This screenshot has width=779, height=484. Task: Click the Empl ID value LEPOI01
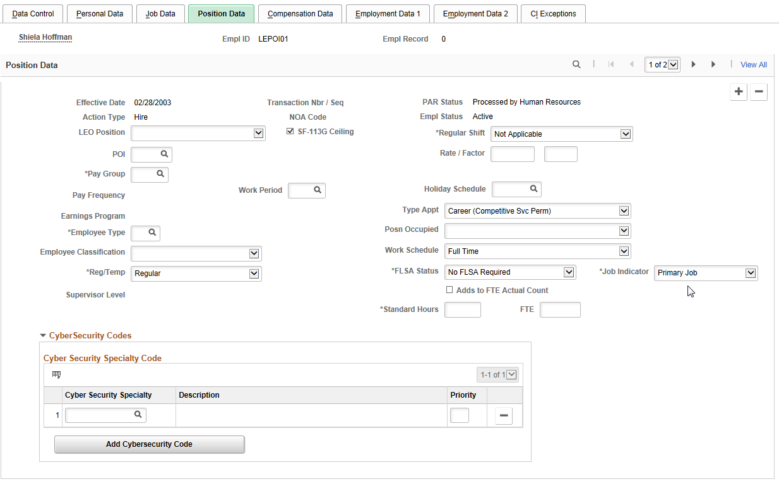coord(273,39)
